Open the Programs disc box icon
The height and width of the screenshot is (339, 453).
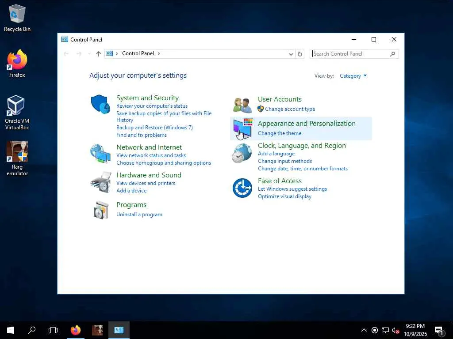click(101, 210)
